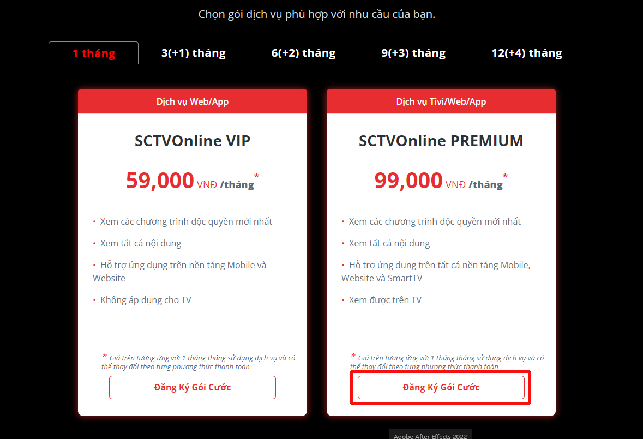This screenshot has height=439, width=643.
Task: Click Đăng Ký Gói Cước for VIP plan
Action: click(193, 387)
